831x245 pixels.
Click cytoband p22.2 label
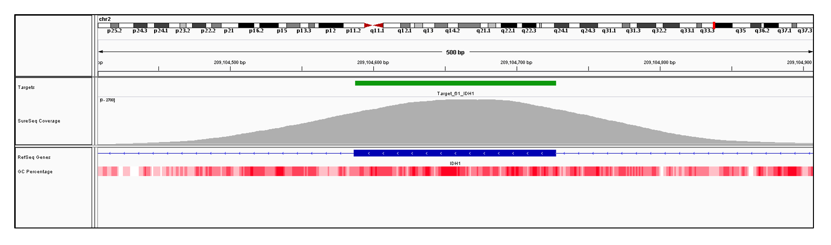point(208,31)
